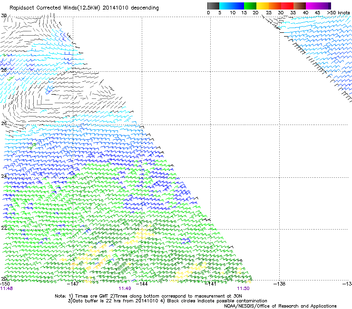Viewport: 352px width, 309px height.
Task: Select the gray 0-5 knots legend segment
Action: (213, 6)
